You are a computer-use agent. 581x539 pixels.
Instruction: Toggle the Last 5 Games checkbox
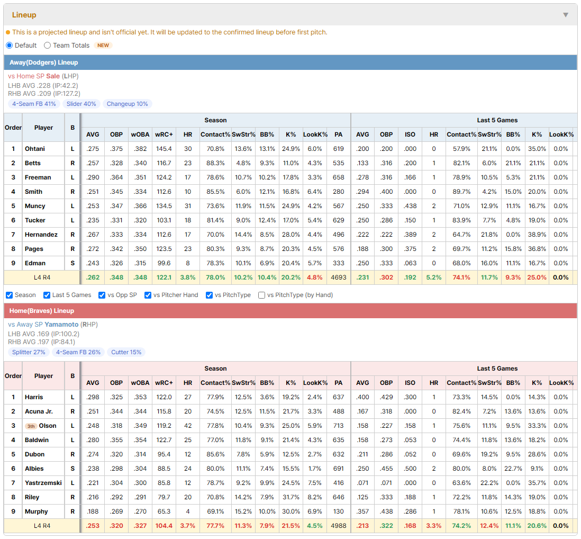47,295
